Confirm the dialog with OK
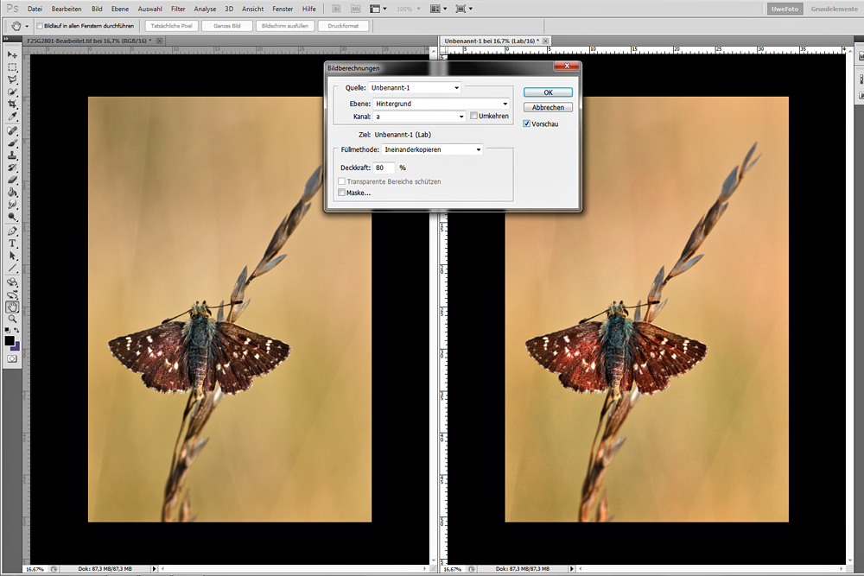 pos(548,92)
